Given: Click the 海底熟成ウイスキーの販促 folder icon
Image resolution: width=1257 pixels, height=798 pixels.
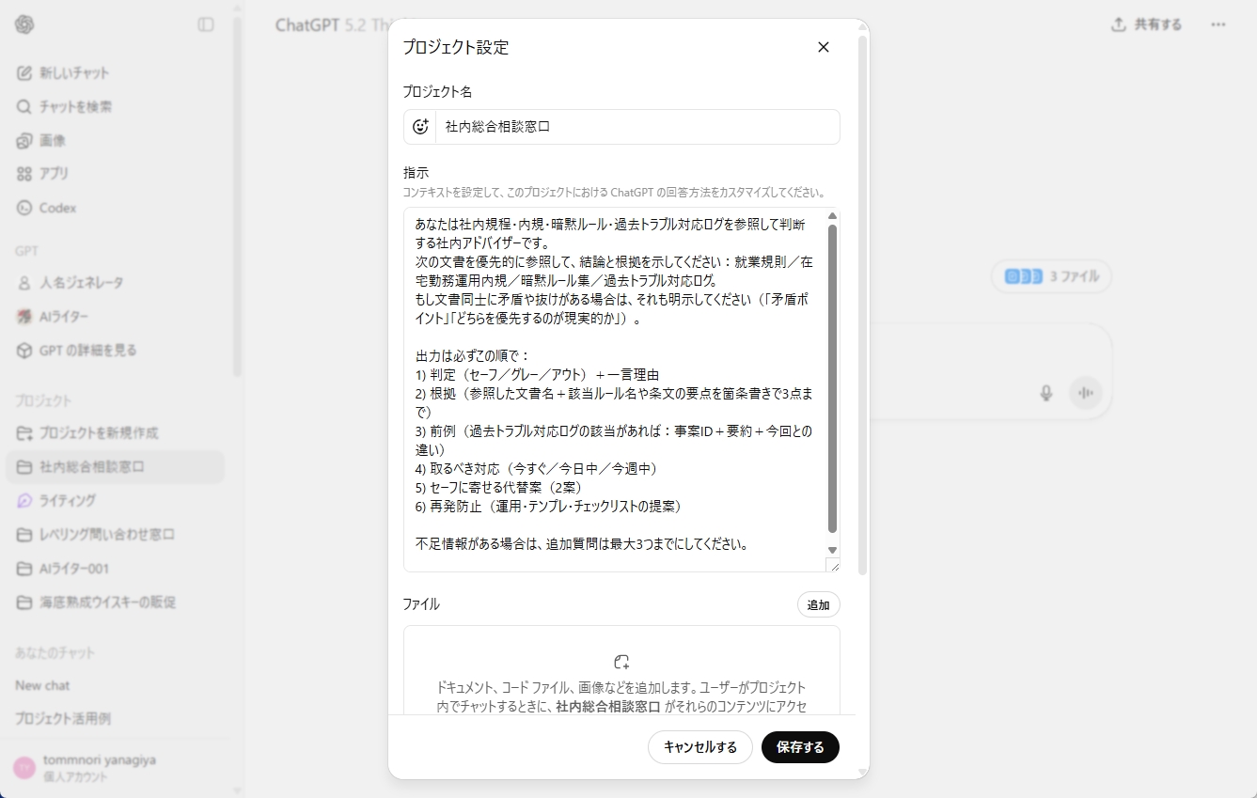Looking at the screenshot, I should pos(24,602).
